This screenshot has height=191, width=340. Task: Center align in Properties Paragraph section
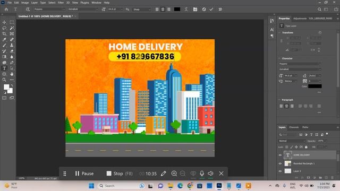point(287,106)
